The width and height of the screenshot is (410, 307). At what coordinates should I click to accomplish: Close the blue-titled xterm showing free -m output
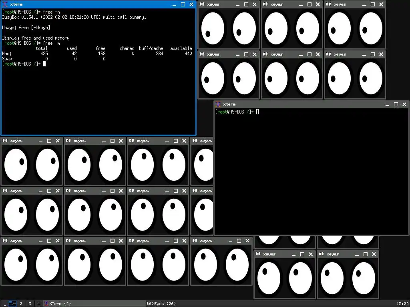click(191, 4)
